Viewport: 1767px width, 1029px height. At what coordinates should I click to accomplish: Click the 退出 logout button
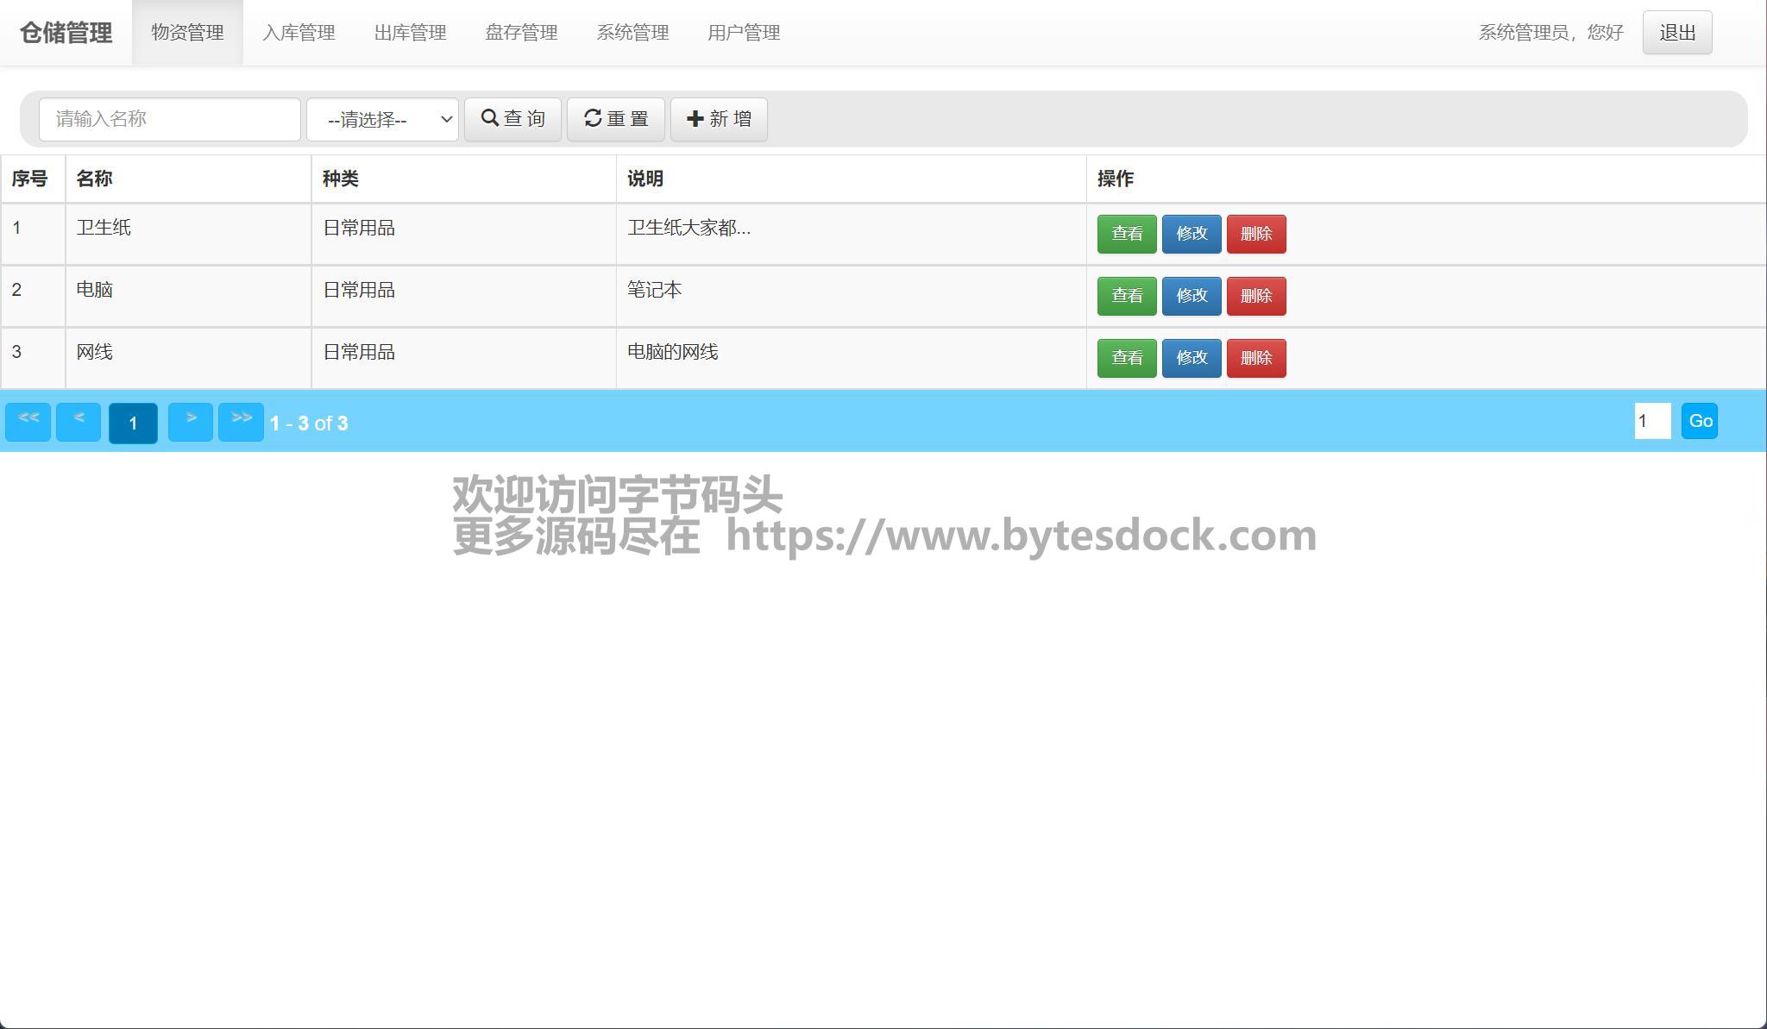[x=1676, y=33]
